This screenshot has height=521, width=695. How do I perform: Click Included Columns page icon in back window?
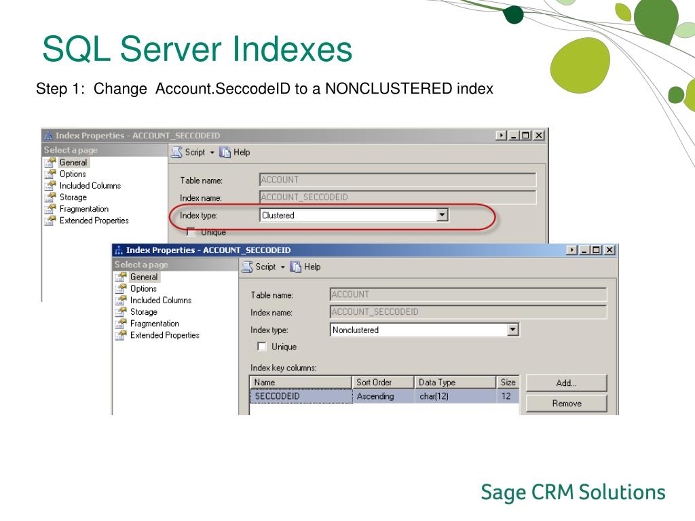[50, 185]
